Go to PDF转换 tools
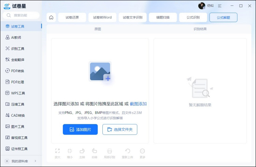The width and height of the screenshot is (256, 167). pyautogui.click(x=21, y=71)
